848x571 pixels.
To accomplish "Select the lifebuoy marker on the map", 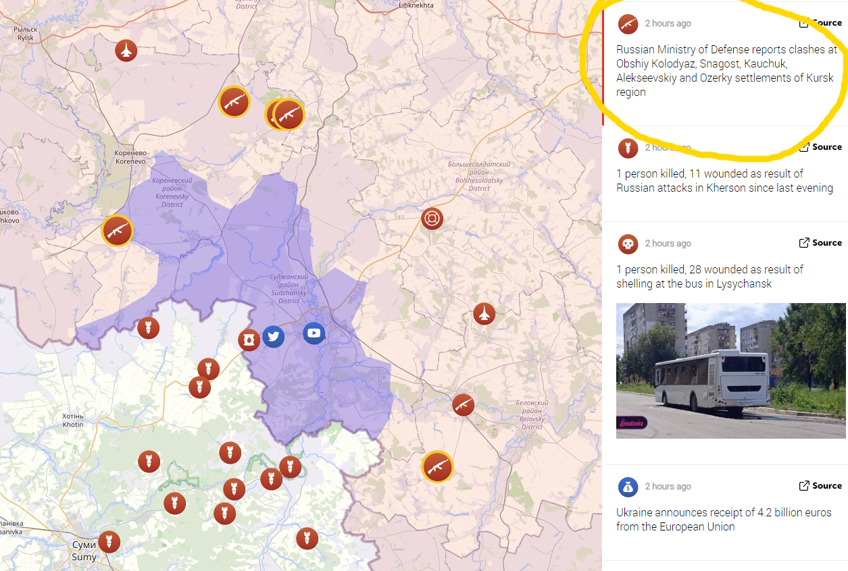I will point(432,218).
